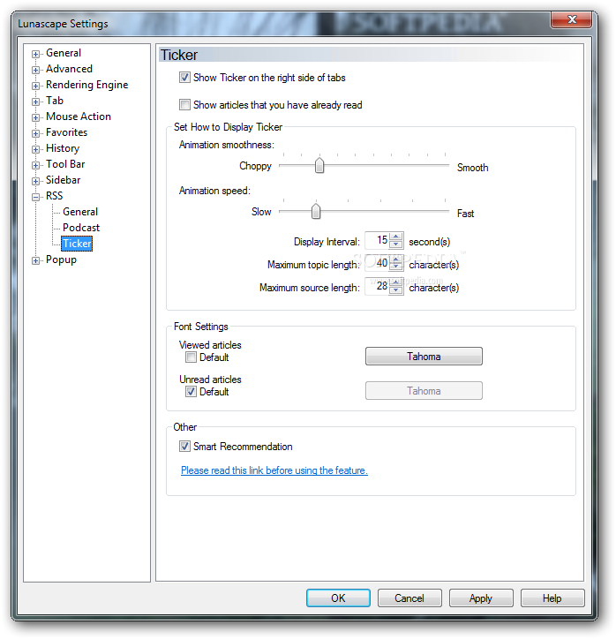Increase Maximum topic length value
Viewport: 616px width, 639px height.
tap(396, 259)
